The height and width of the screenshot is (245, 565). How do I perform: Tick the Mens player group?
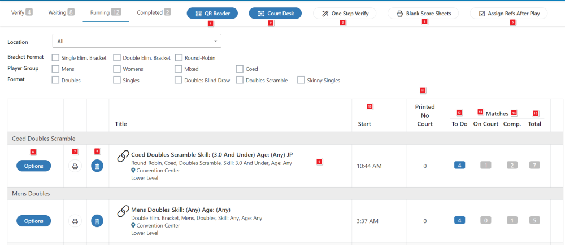(55, 69)
